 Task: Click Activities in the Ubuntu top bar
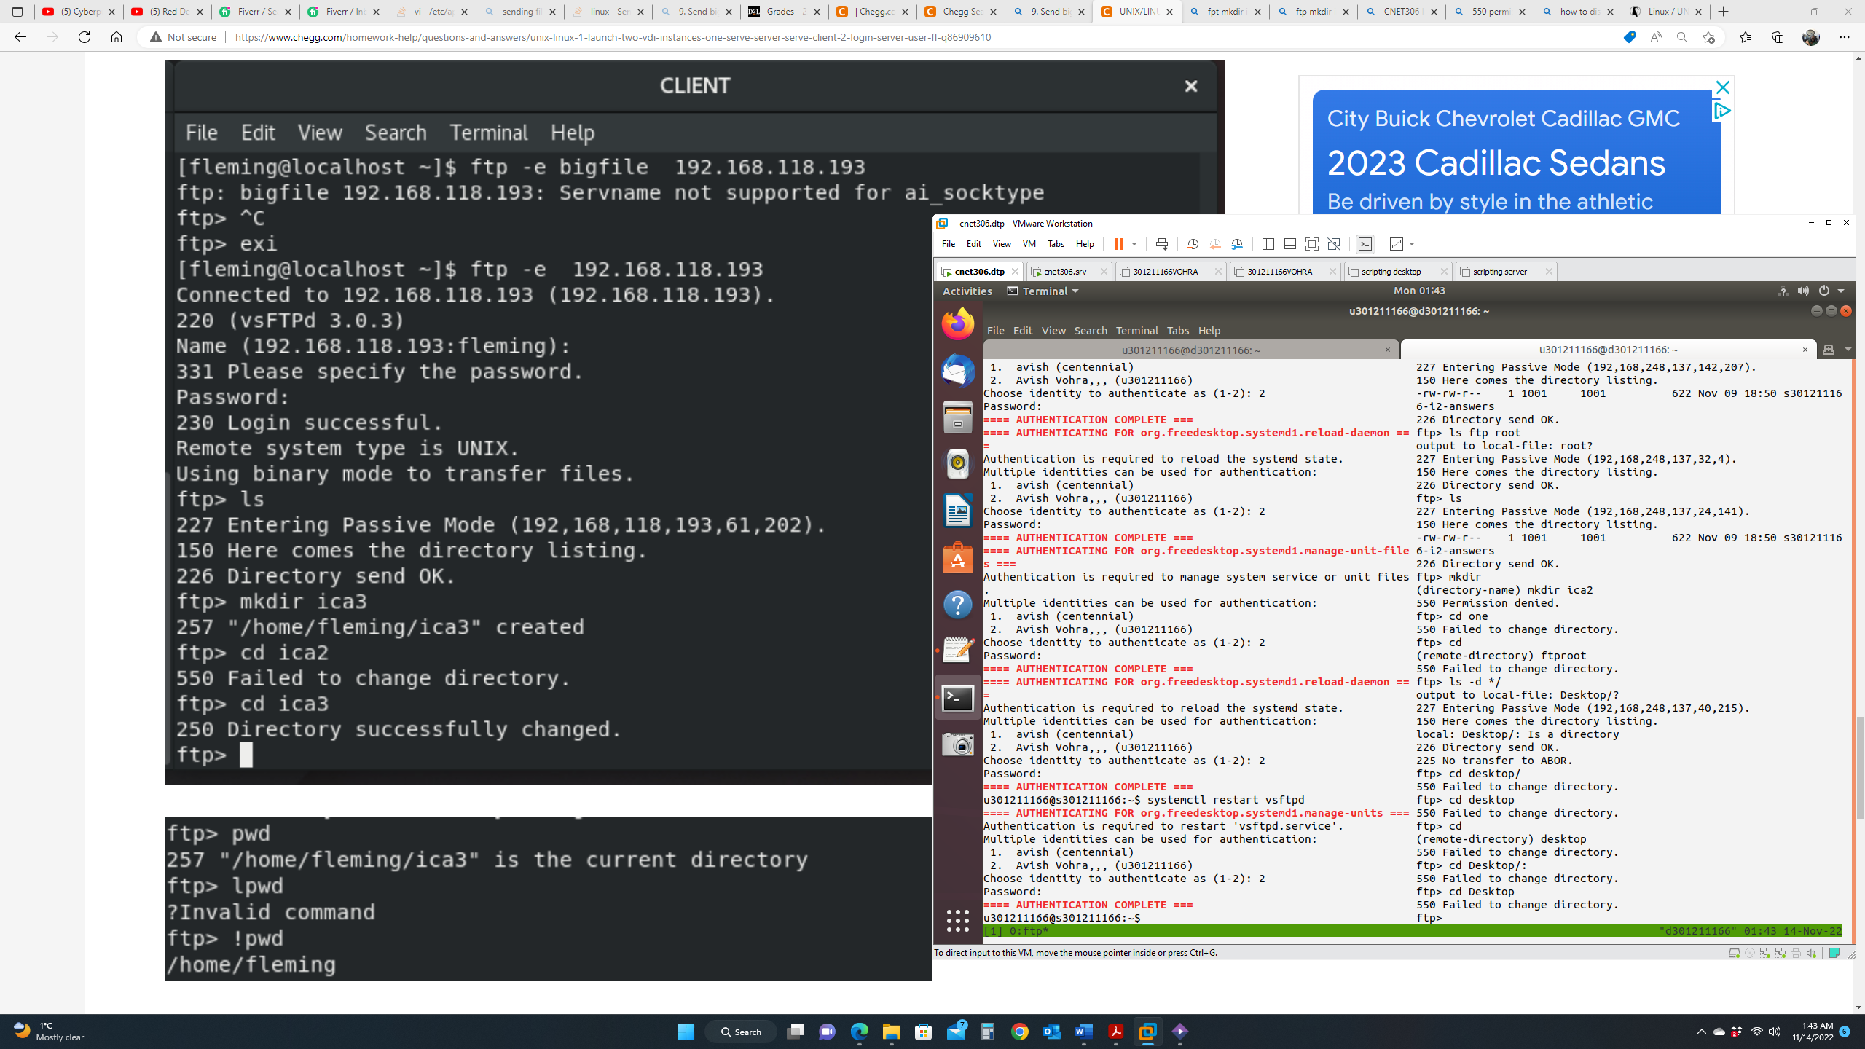tap(967, 291)
